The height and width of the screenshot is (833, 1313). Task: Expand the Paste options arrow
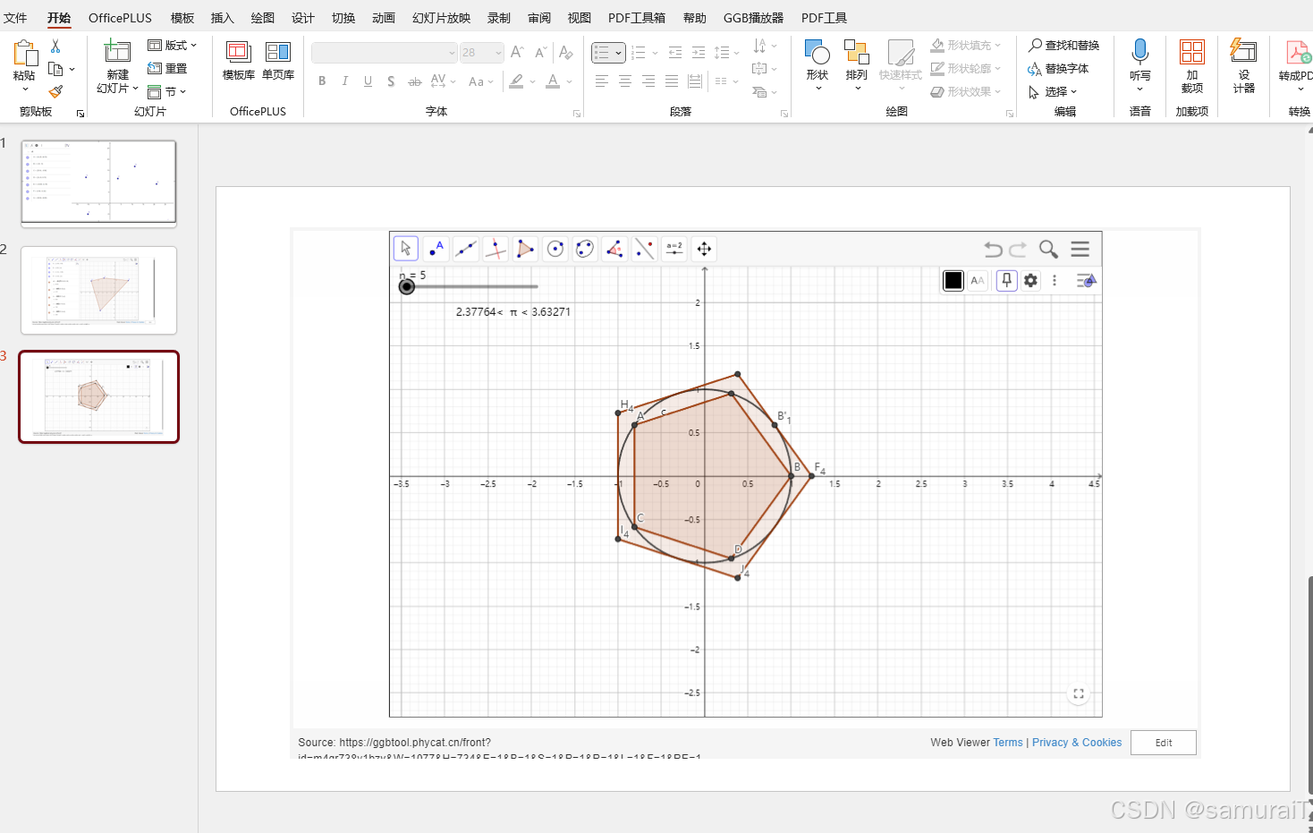click(25, 89)
